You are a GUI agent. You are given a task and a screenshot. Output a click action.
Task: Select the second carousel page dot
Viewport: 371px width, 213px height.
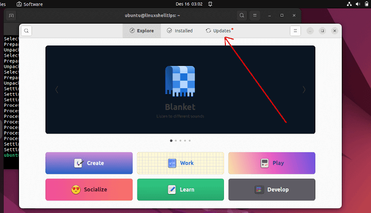tap(176, 141)
